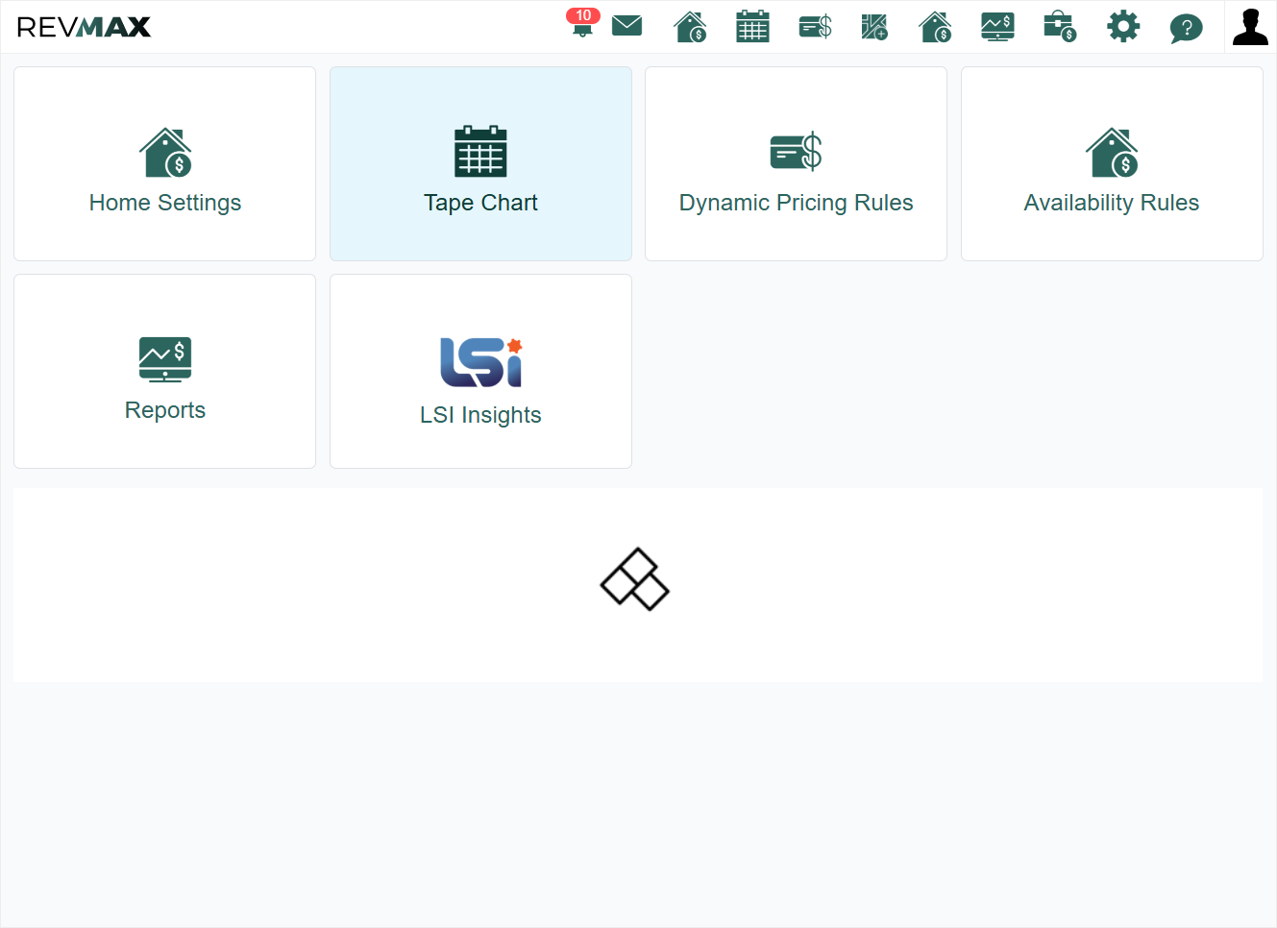The height and width of the screenshot is (928, 1277).
Task: Click the map-with-plus icon in the top toolbar
Action: tap(874, 26)
